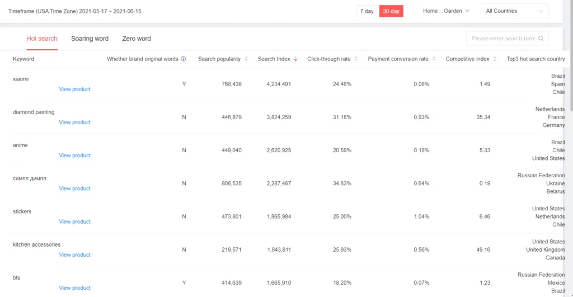
Task: Select the 30 day timeframe
Action: coord(391,11)
